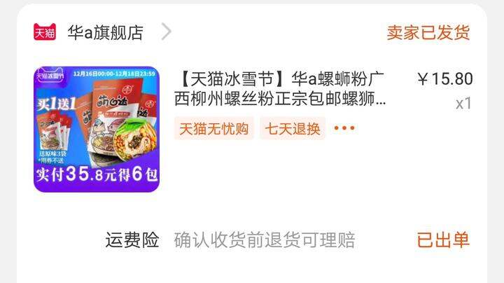Tap 实付35.8元得6包 banner on image
This screenshot has width=504, height=283.
(x=97, y=174)
